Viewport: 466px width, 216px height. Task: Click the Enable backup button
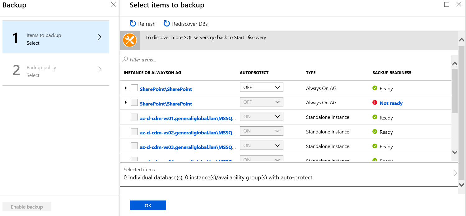click(x=27, y=207)
